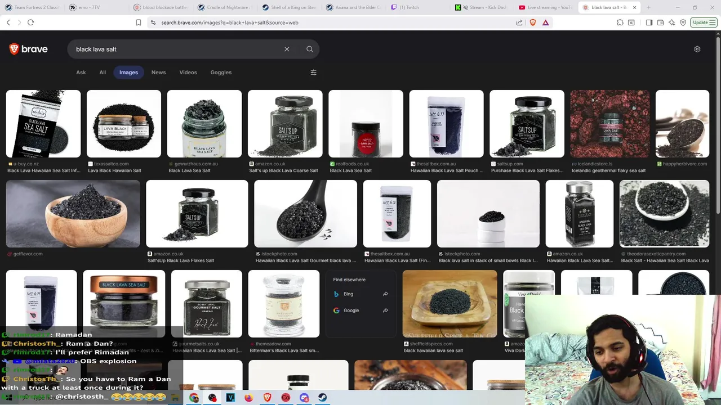
Task: Open Salt's up Black Lava Coarse image
Action: pyautogui.click(x=285, y=124)
